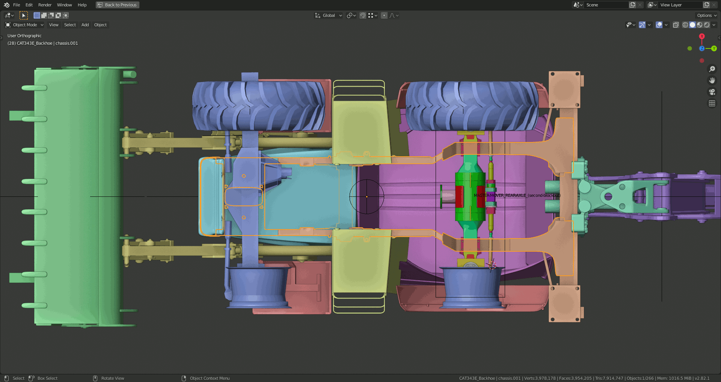Select the Select Box tool icon
Viewport: 721px width, 382px height.
23,15
